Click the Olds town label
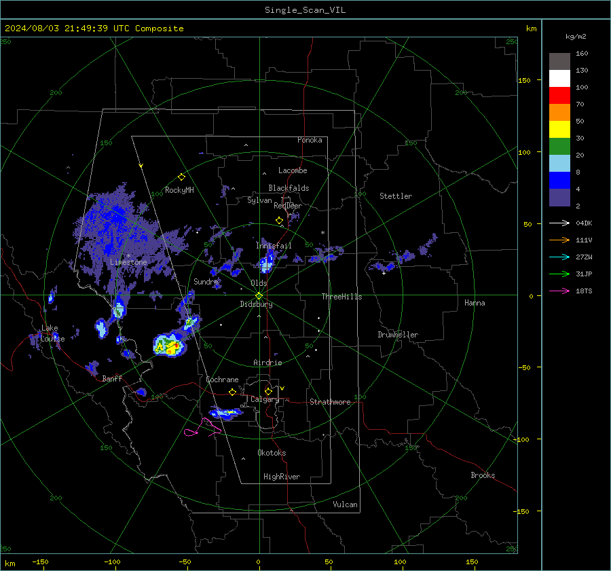This screenshot has height=571, width=611. (x=259, y=283)
